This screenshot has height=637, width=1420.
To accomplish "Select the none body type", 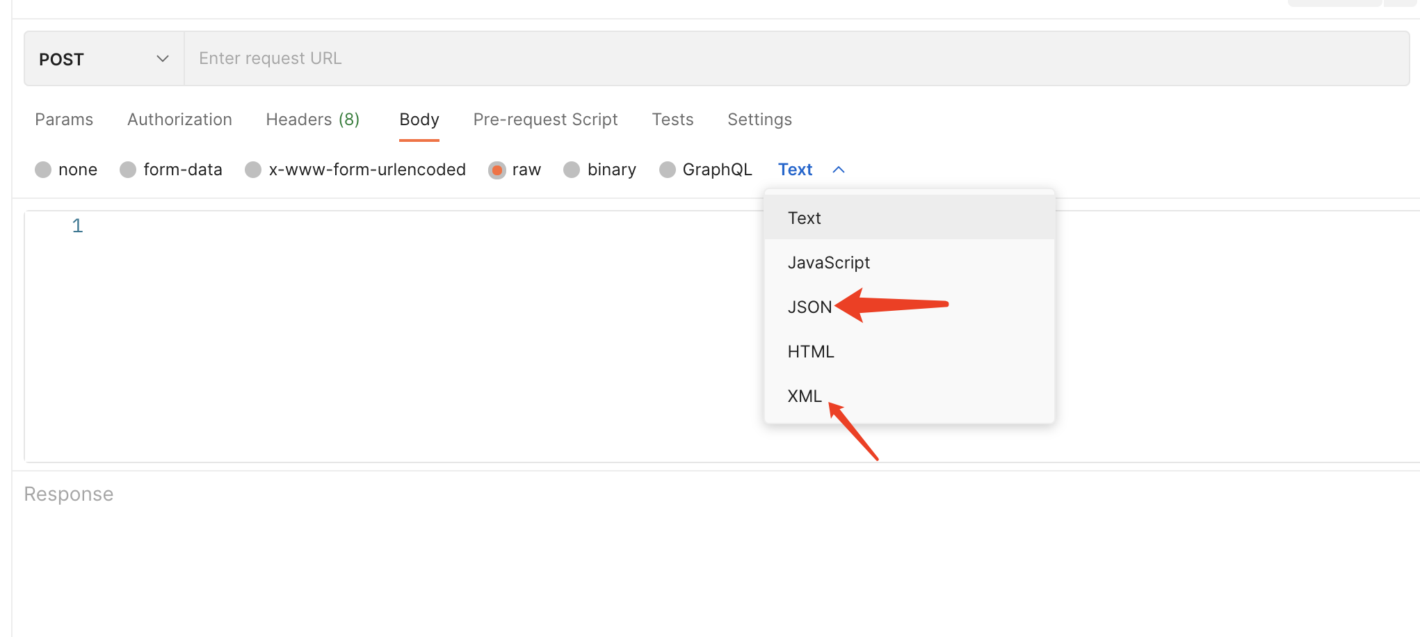I will point(43,170).
